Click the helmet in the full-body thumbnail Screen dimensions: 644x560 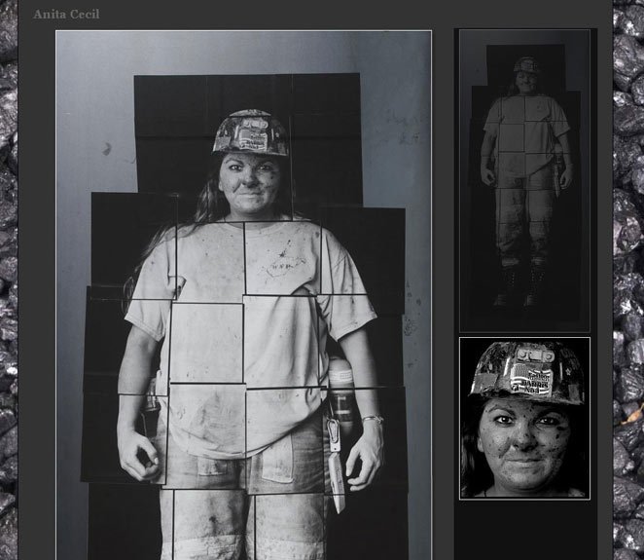526,66
